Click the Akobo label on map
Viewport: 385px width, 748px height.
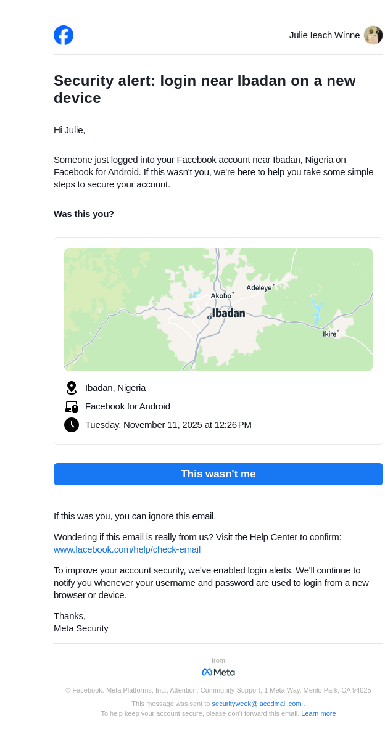point(221,296)
